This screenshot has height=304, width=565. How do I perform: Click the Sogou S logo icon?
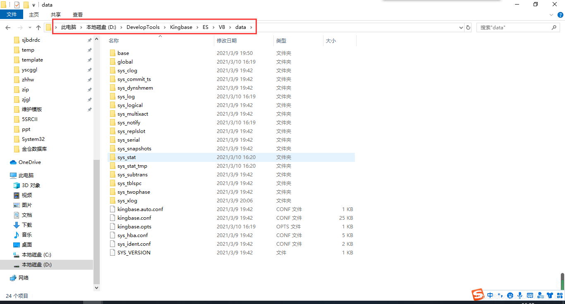coord(479,295)
